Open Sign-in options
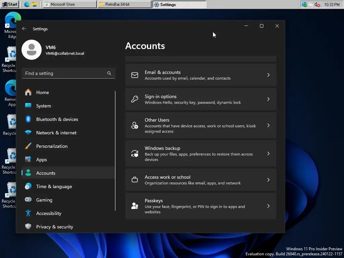This screenshot has height=258, width=344. tap(201, 99)
